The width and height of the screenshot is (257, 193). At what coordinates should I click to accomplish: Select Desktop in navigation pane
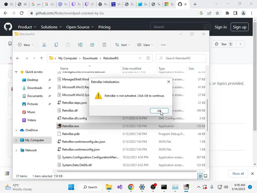pos(33,80)
